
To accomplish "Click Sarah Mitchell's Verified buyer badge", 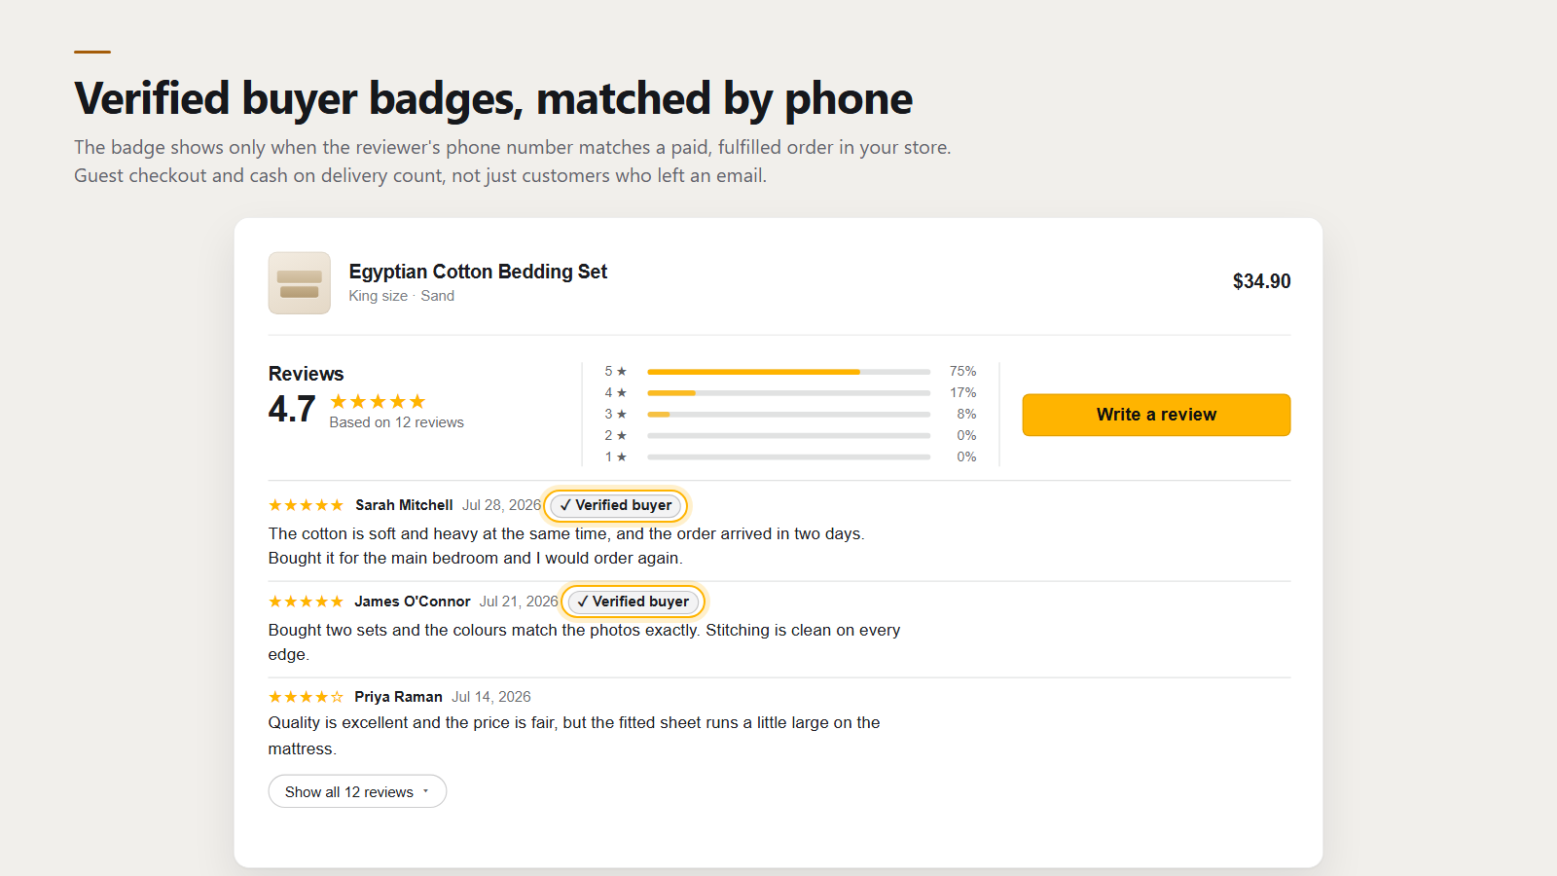I will point(616,505).
